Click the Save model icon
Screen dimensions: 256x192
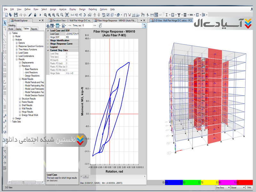pos(15,15)
